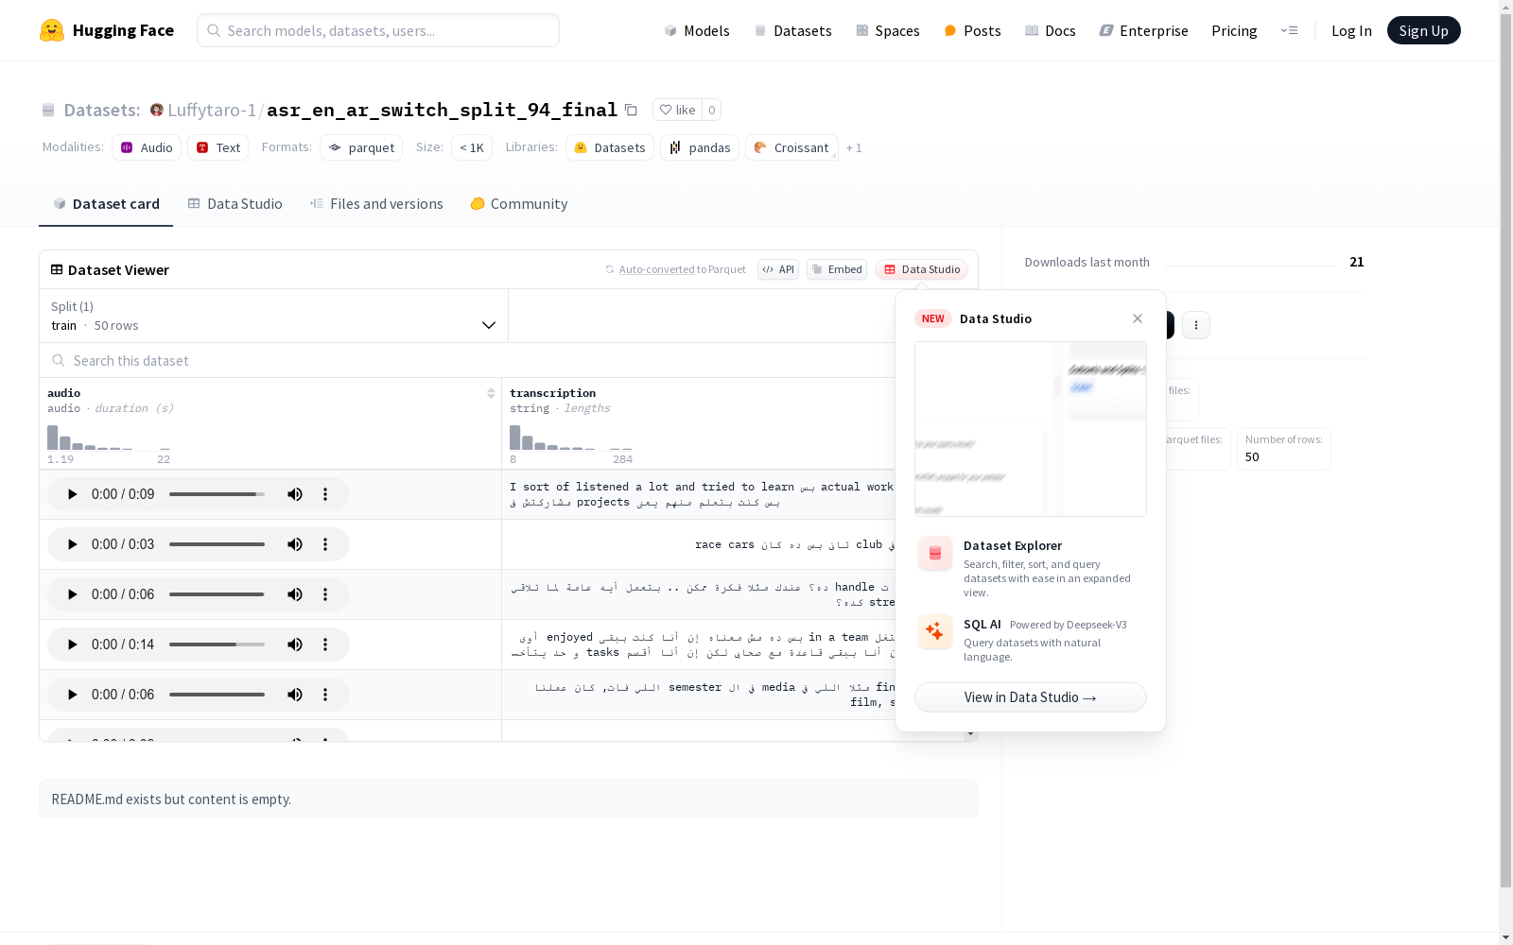
Task: Click View in Data Studio button
Action: [1031, 697]
